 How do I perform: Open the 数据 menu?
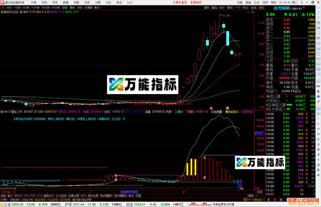tap(65, 2)
